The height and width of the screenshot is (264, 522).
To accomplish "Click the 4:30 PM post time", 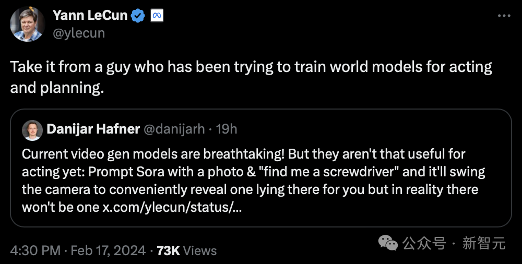I will 34,250.
